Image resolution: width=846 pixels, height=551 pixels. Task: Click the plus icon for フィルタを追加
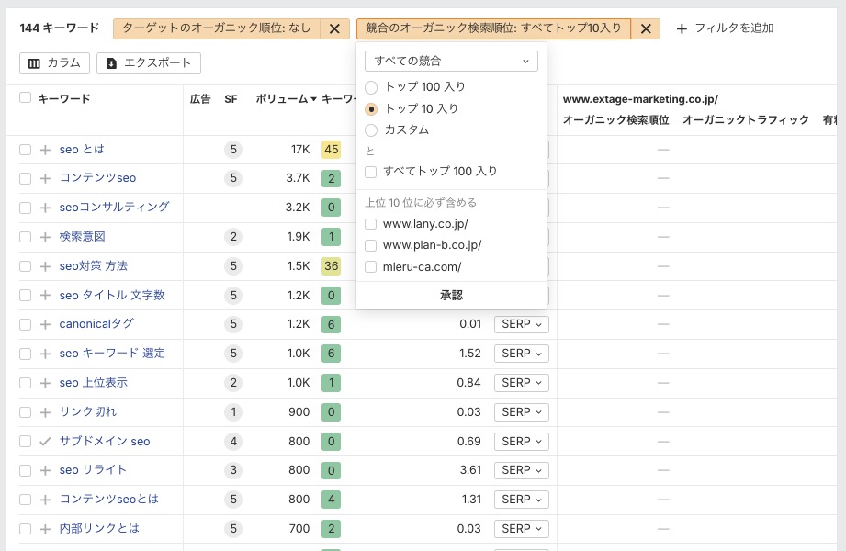(682, 28)
